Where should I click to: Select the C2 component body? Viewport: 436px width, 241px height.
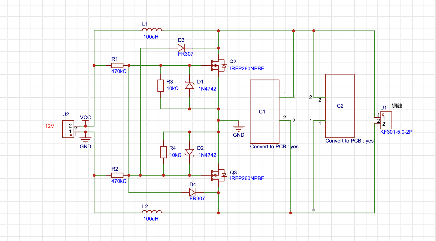point(340,106)
